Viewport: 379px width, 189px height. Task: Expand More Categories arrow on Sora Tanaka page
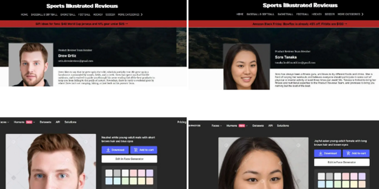pyautogui.click(x=362, y=14)
